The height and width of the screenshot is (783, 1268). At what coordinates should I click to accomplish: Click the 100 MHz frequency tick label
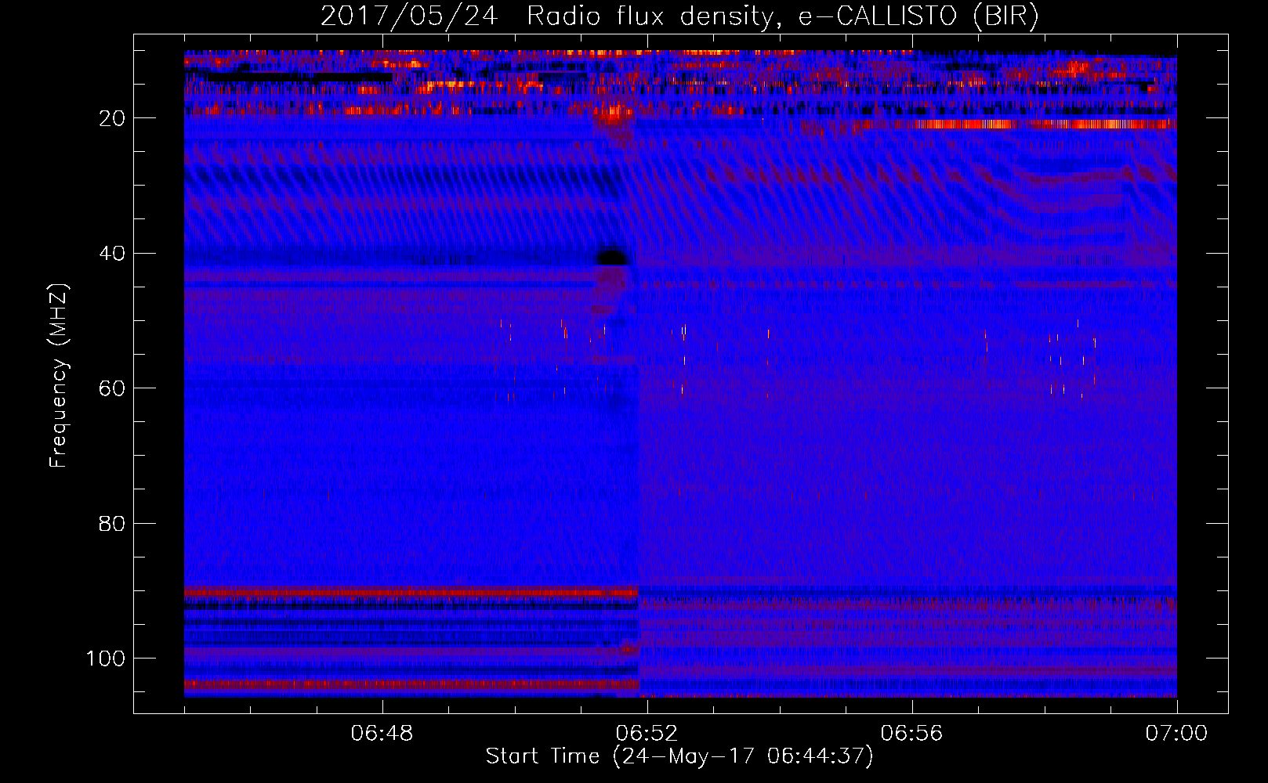coord(106,659)
